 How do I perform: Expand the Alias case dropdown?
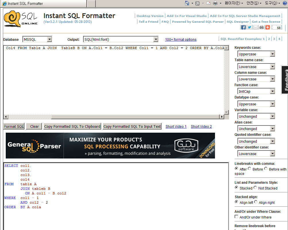point(256,129)
